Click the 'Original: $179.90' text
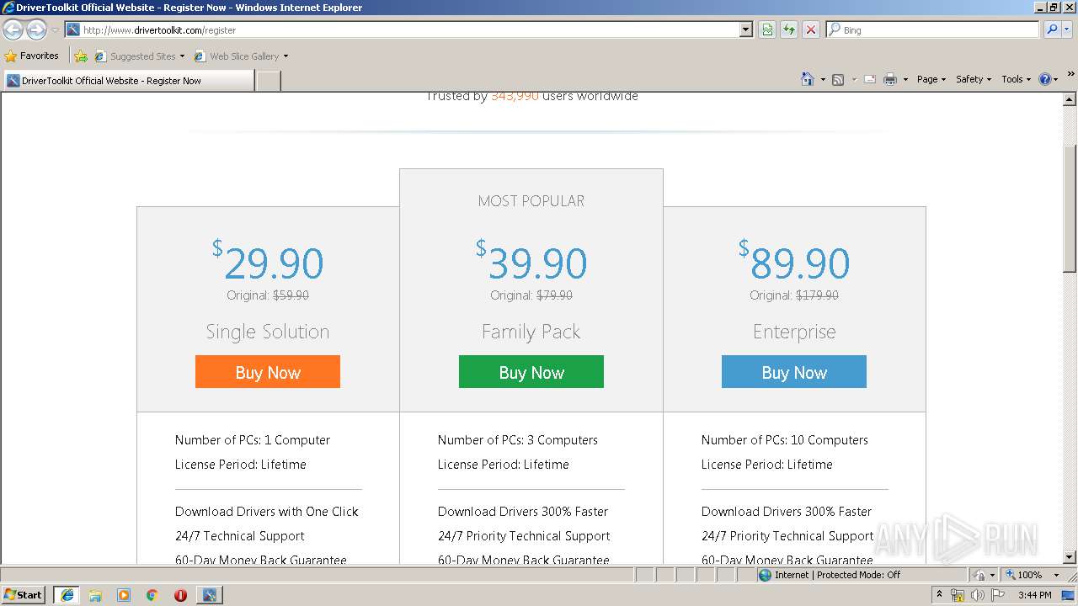 (794, 295)
